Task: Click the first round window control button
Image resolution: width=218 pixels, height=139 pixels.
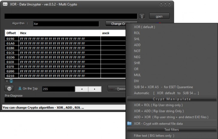Action: [x=161, y=4]
